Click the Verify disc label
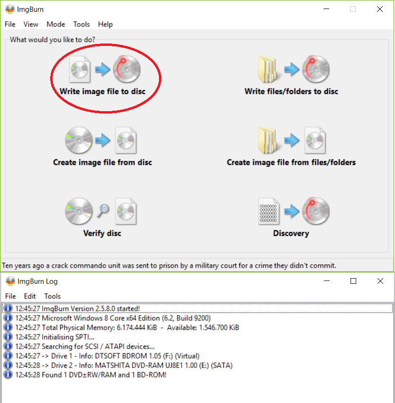 [x=102, y=233]
